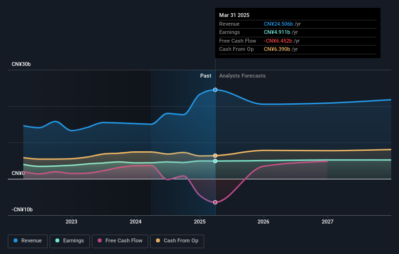Click the Cash From Op label in tooltip
The width and height of the screenshot is (399, 254).
[236, 49]
